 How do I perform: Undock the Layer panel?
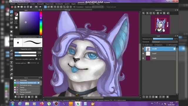pos(176,36)
